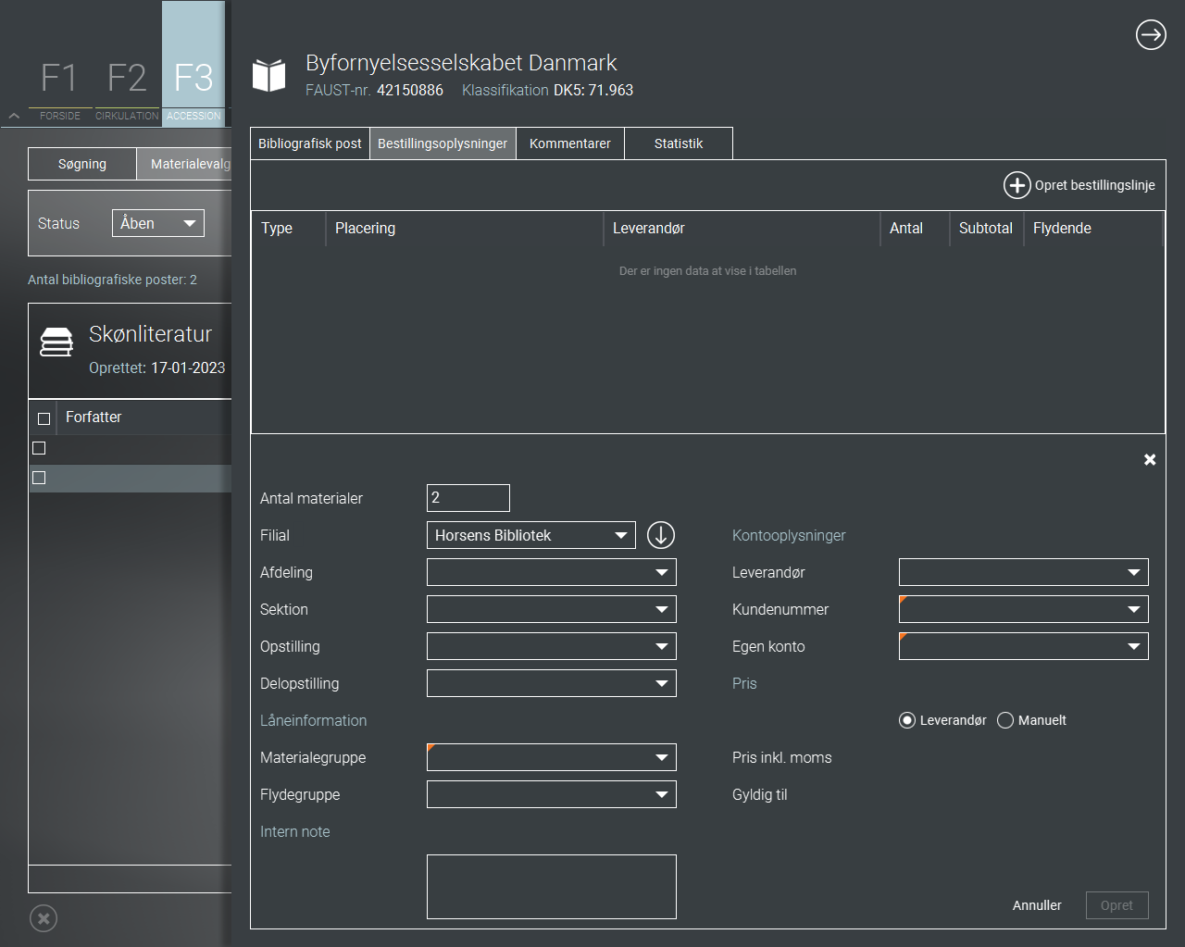Open the Materialegruppe dropdown
The width and height of the screenshot is (1185, 947).
(552, 757)
